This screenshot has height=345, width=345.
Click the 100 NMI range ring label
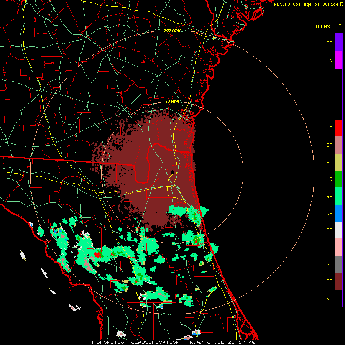pos(172,30)
